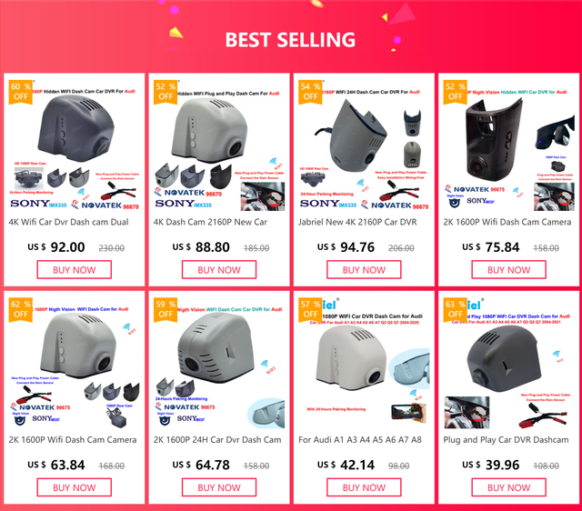Open the black 2K 1600P dash cam image
Image resolution: width=582 pixels, height=511 pixels.
click(509, 144)
